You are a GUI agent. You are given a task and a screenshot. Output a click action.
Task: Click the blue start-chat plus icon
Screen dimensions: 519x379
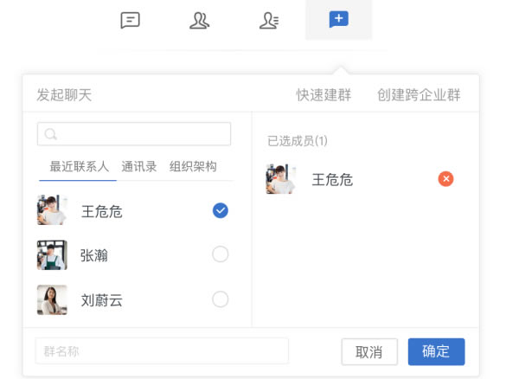tap(338, 19)
